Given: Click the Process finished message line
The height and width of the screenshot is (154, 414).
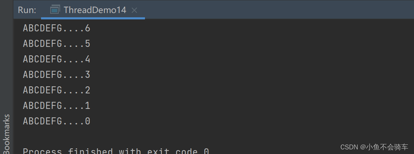Looking at the screenshot, I should pyautogui.click(x=116, y=151).
